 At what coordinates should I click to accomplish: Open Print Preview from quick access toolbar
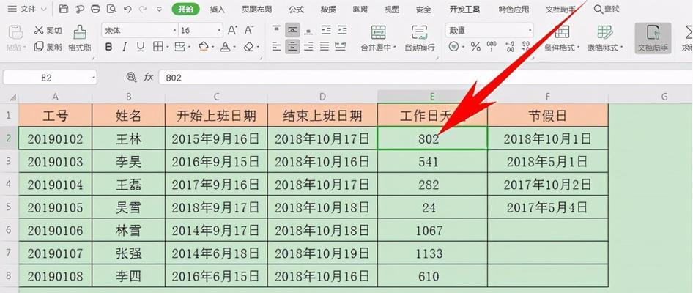111,9
